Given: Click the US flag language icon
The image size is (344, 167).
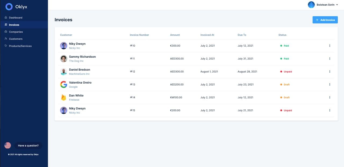Looking at the screenshot, I should click(x=8, y=145).
